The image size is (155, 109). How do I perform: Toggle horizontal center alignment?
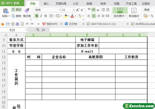pyautogui.click(x=94, y=16)
